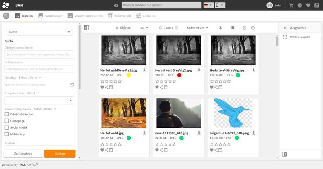
Task: Add HerbstwaldGreyVig.jpg to collection icon
Action: point(220,87)
